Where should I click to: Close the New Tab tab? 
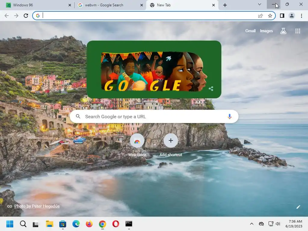click(x=214, y=5)
